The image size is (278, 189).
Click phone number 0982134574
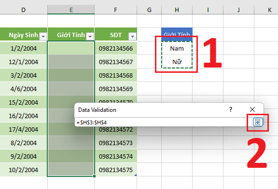click(116, 156)
